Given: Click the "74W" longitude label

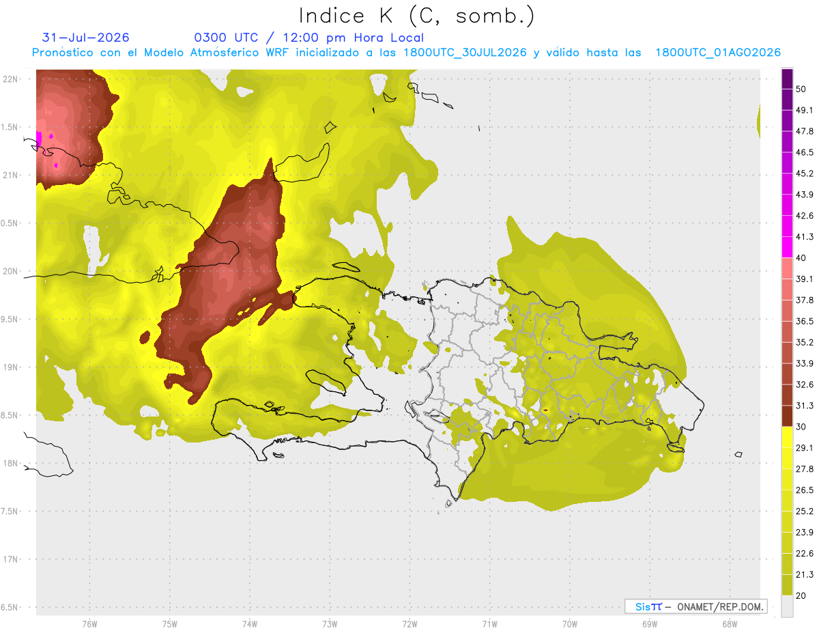Looking at the screenshot, I should (249, 623).
